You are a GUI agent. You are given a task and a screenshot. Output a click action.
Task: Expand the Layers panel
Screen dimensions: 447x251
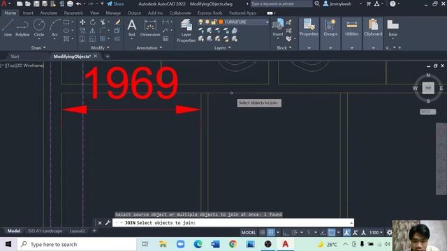point(223,48)
